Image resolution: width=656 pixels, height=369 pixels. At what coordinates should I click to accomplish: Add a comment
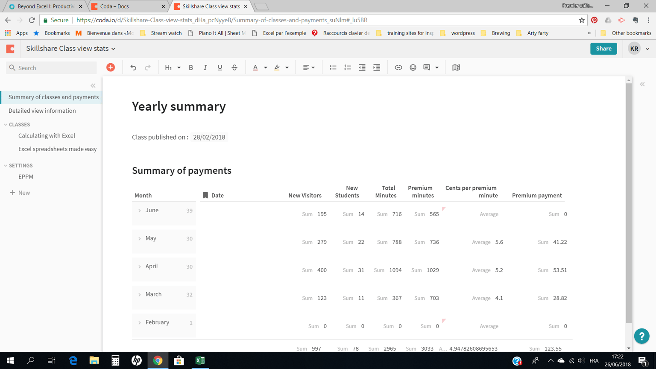(427, 67)
